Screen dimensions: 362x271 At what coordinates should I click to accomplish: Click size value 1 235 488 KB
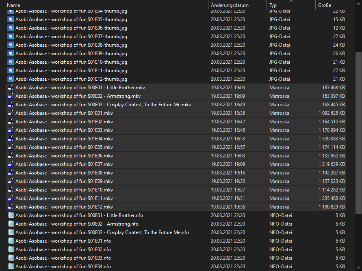[332, 198]
